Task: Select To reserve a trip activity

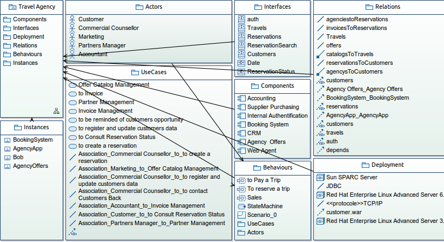Action: [264, 189]
